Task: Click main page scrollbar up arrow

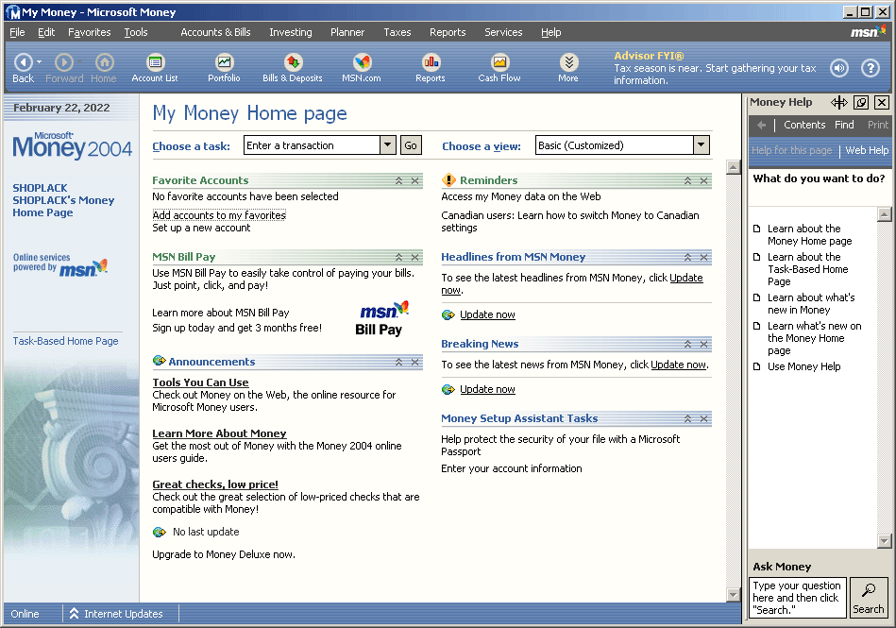Action: tap(734, 167)
